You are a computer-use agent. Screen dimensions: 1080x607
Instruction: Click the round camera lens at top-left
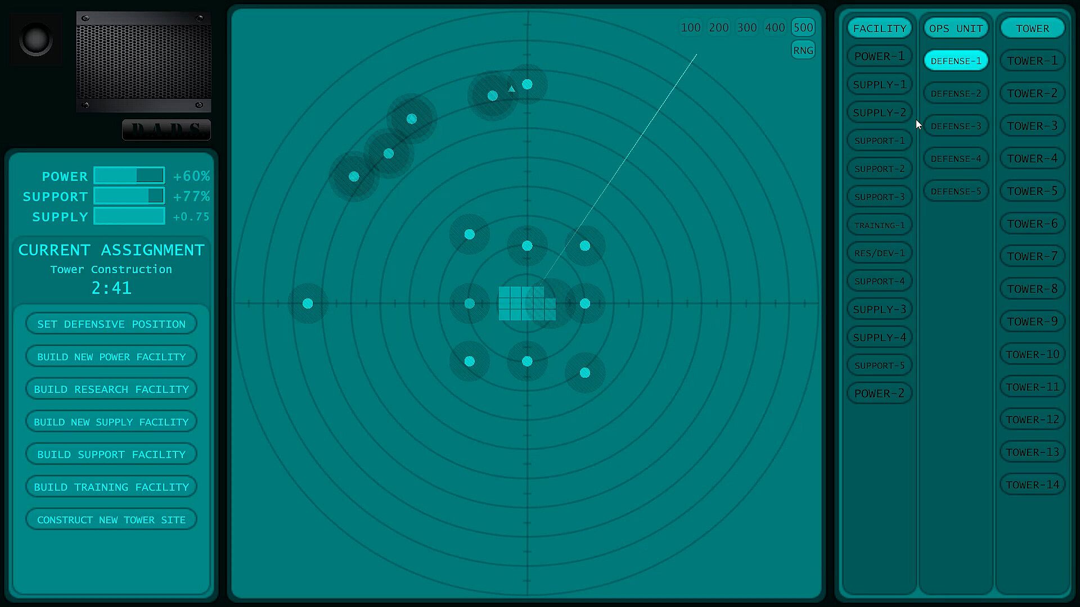click(x=36, y=39)
